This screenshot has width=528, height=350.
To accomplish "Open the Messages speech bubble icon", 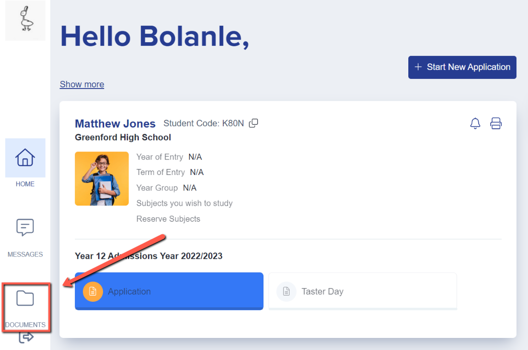I will 25,227.
